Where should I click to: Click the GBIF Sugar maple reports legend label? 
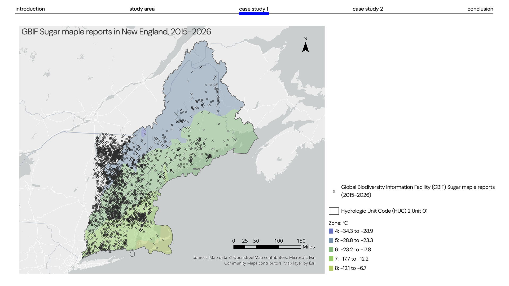(418, 191)
